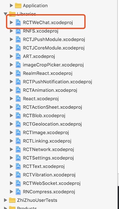Screen dimensions: 119x209
Task: Select RCTGeolocation.xcodeproj item
Action: (x=52, y=124)
